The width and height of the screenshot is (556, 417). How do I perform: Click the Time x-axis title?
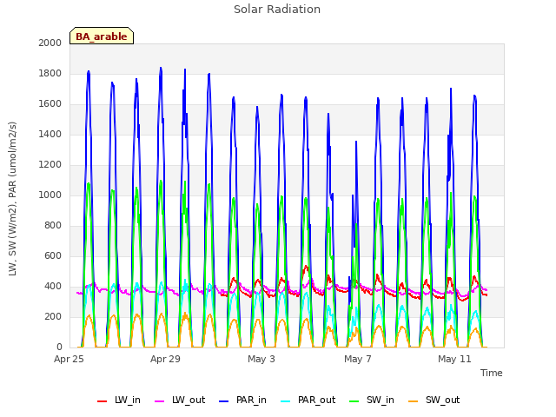492,373
